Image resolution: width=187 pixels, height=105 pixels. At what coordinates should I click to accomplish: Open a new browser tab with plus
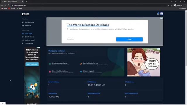(26, 2)
